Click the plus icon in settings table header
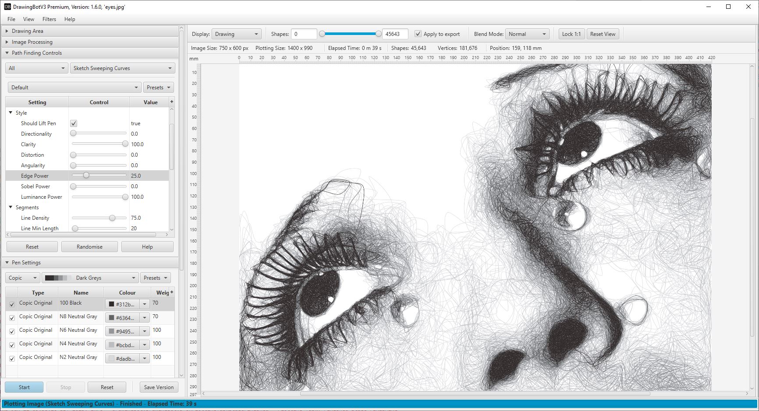The image size is (759, 411). click(172, 102)
